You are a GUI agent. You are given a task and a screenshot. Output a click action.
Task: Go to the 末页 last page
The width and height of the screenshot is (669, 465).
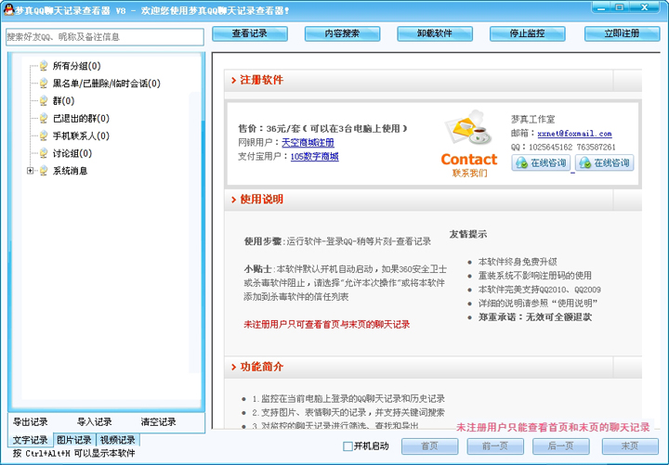pyautogui.click(x=630, y=446)
